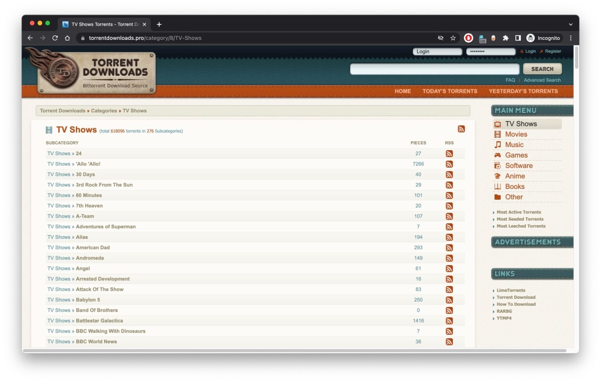This screenshot has width=601, height=382.
Task: Expand the tab search chevron
Action: [570, 24]
